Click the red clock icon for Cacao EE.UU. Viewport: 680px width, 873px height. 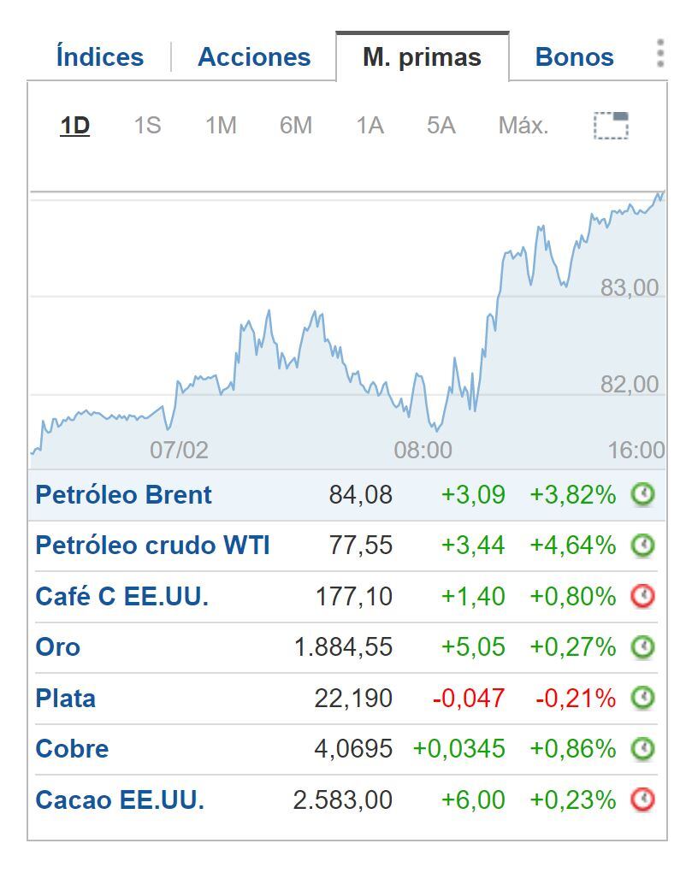(642, 799)
